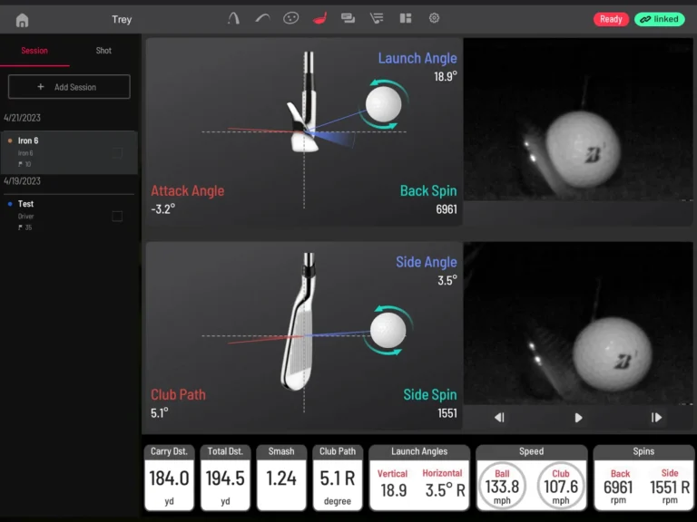Open the data cards view icon
The image size is (697, 522).
point(348,18)
